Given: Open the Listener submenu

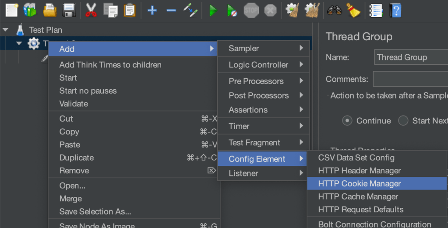Looking at the screenshot, I should (x=263, y=173).
